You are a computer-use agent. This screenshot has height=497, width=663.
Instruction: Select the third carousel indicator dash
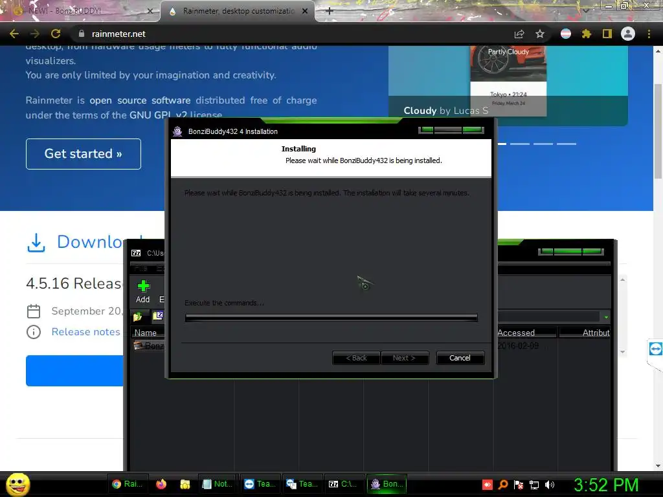coord(543,144)
